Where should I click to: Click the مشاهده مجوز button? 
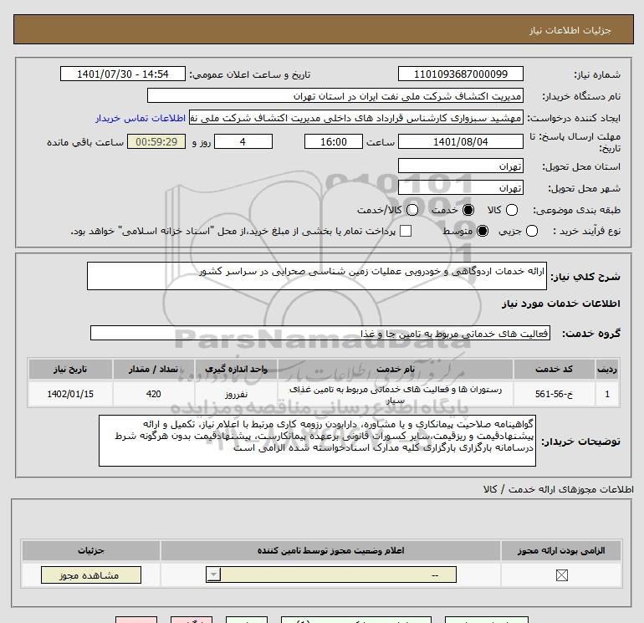pos(91,575)
